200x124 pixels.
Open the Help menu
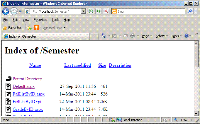67,20
